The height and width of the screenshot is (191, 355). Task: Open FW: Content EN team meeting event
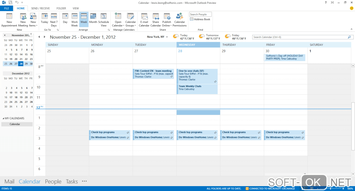(x=153, y=74)
